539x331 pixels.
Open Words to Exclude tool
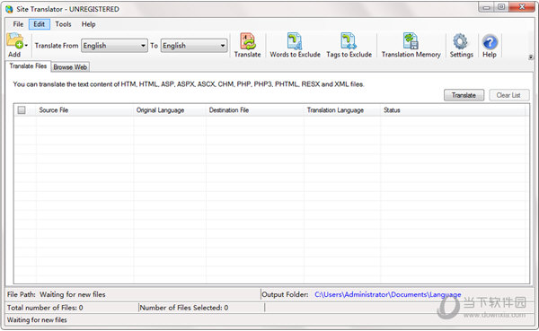tap(295, 45)
